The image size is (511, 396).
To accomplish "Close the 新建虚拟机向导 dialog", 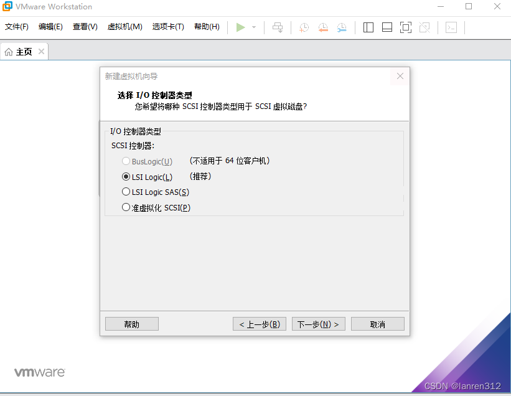I will 400,76.
